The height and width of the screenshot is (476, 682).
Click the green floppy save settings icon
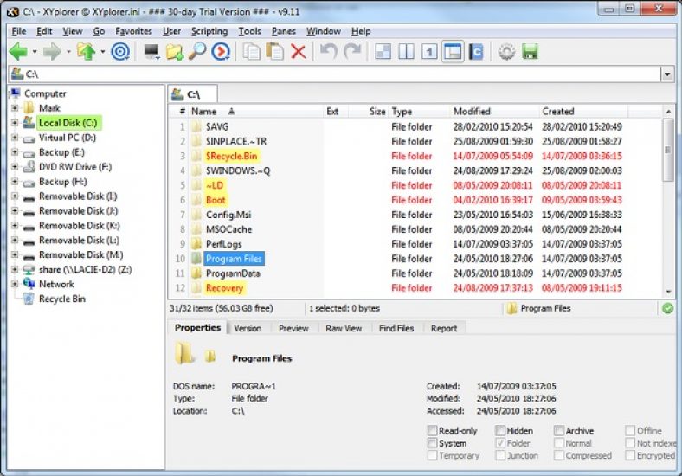[x=530, y=52]
